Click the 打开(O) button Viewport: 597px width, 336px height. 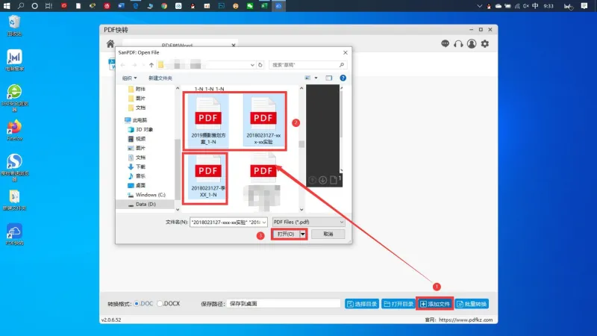[x=286, y=234]
